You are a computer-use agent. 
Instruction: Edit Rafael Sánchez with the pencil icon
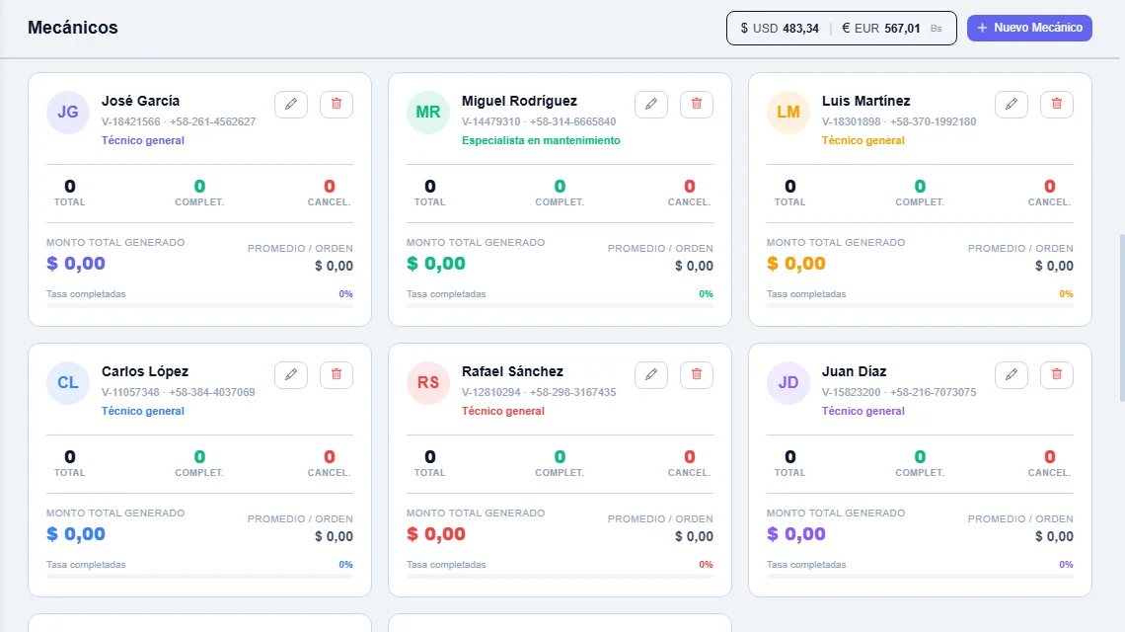click(651, 375)
